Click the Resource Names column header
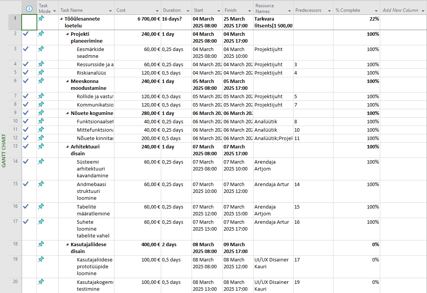 pos(270,8)
